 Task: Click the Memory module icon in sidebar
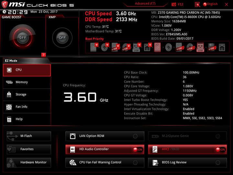click(9, 82)
